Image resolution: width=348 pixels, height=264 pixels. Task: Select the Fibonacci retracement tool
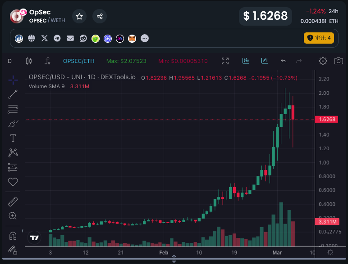[13, 109]
